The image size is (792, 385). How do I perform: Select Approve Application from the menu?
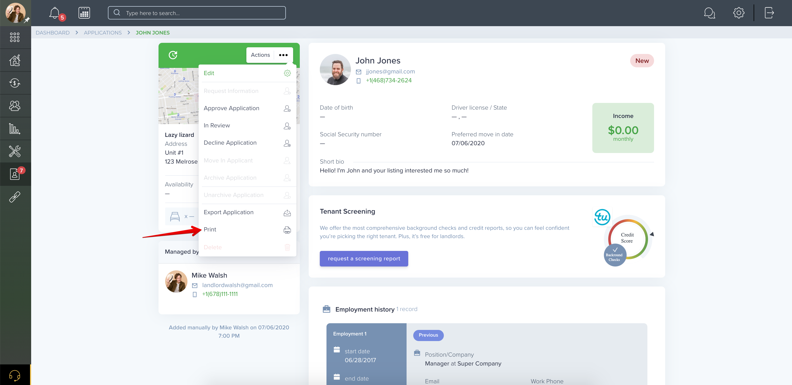pyautogui.click(x=247, y=108)
